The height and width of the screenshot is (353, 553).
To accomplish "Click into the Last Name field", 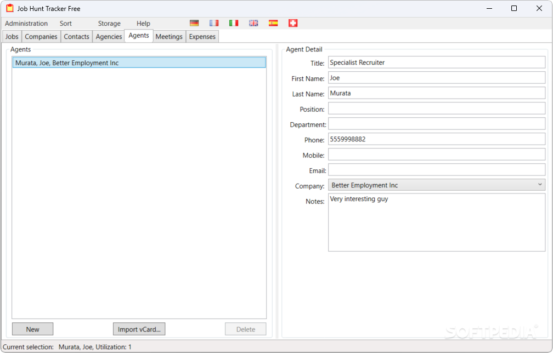I will [437, 93].
